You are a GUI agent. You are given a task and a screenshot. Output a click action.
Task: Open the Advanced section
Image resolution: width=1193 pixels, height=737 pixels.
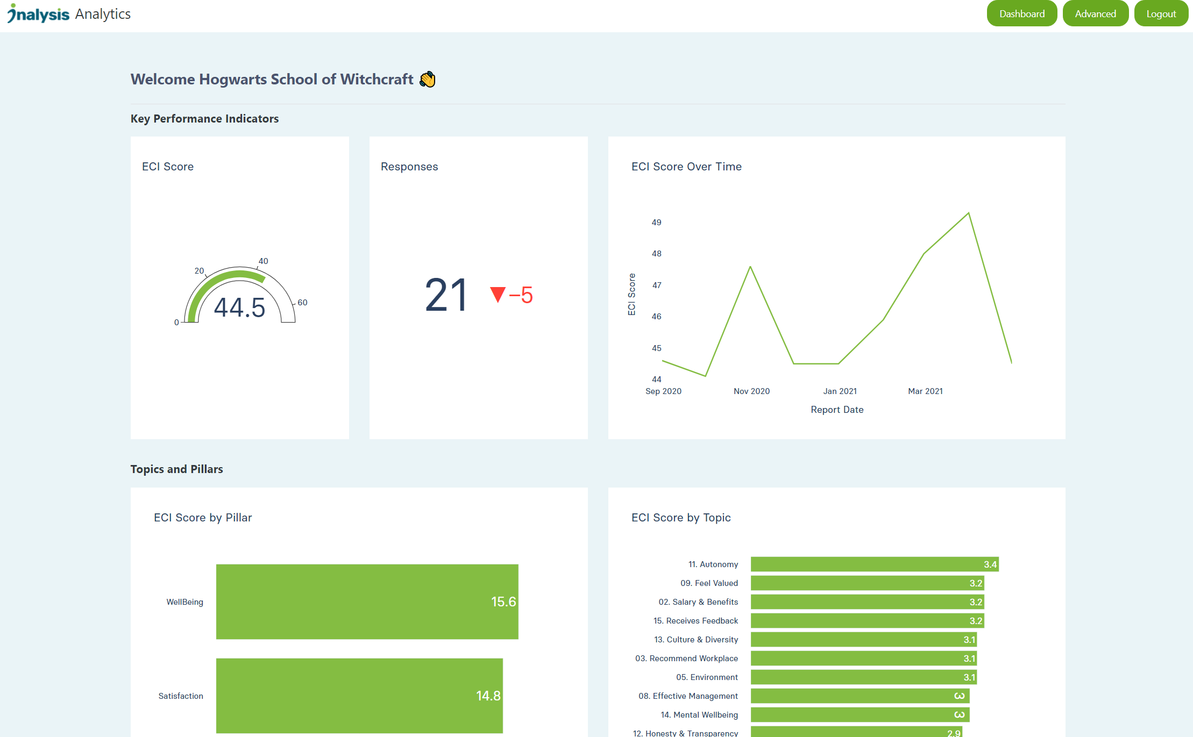1095,14
